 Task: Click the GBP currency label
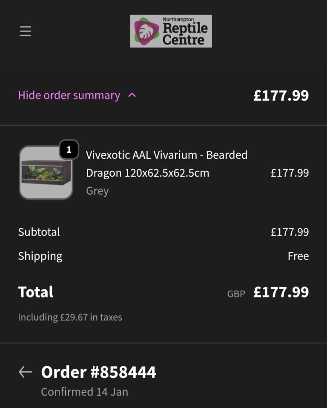click(x=236, y=294)
